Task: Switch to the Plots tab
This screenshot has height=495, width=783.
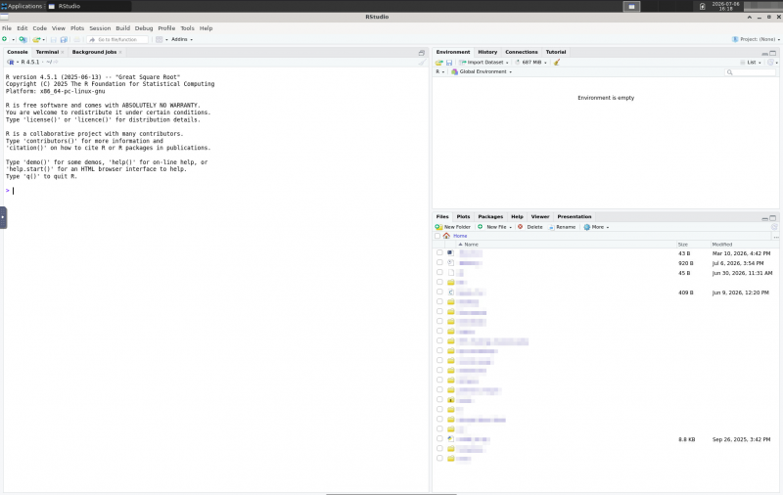Action: point(463,216)
